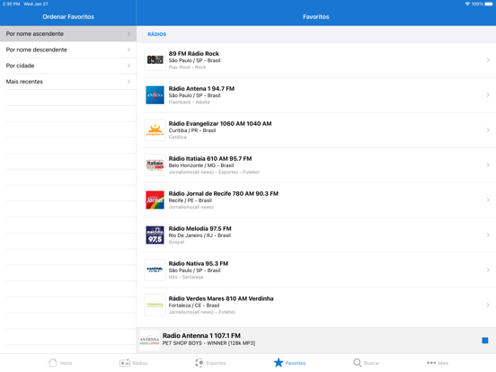
Task: Open Rádio Melodia 97.5 FM title
Action: click(x=199, y=228)
